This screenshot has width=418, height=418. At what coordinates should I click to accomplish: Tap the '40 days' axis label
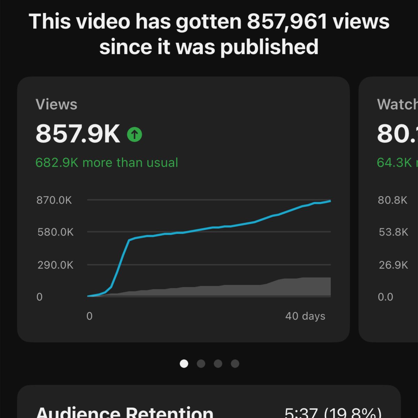click(305, 316)
